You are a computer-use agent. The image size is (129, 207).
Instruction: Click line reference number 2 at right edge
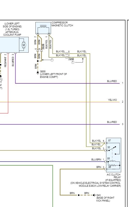coord(122,102)
